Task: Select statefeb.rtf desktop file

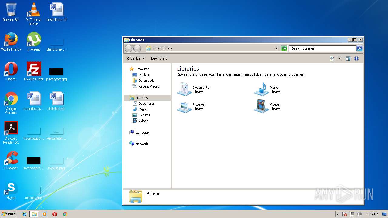Action: coord(56,101)
